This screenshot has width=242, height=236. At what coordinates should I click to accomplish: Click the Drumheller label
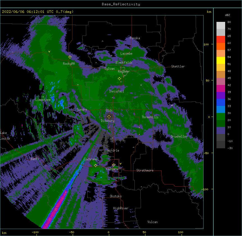pos(179,136)
